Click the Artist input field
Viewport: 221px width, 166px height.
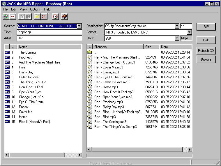click(x=49, y=38)
